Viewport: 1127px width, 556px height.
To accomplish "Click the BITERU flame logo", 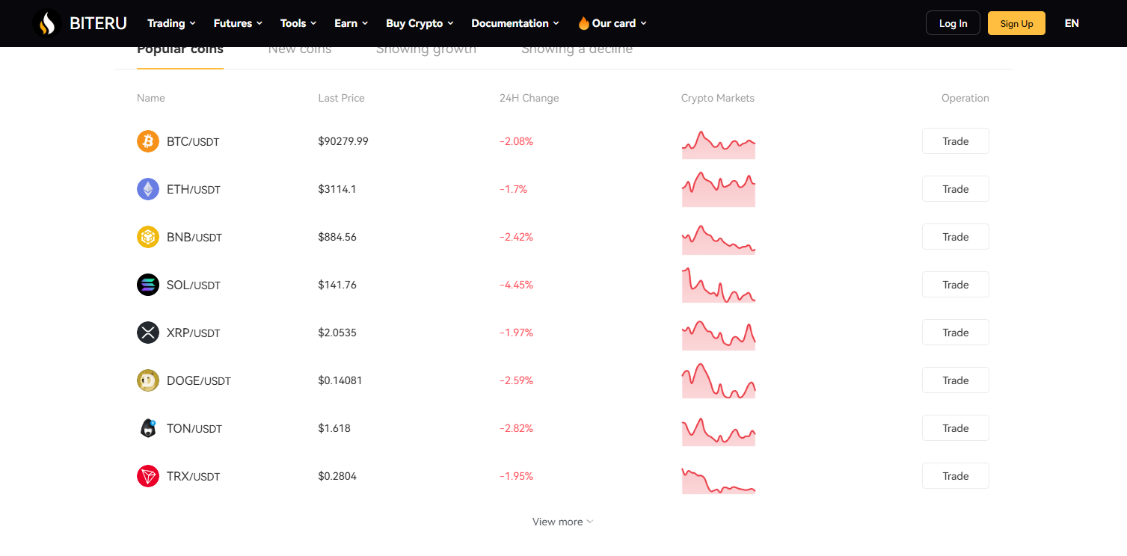I will [x=47, y=23].
